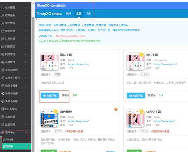Image resolution: width=188 pixels, height=152 pixels.
Task: Click the 蓝色模板 preview thumbnail
Action: pos(50,118)
